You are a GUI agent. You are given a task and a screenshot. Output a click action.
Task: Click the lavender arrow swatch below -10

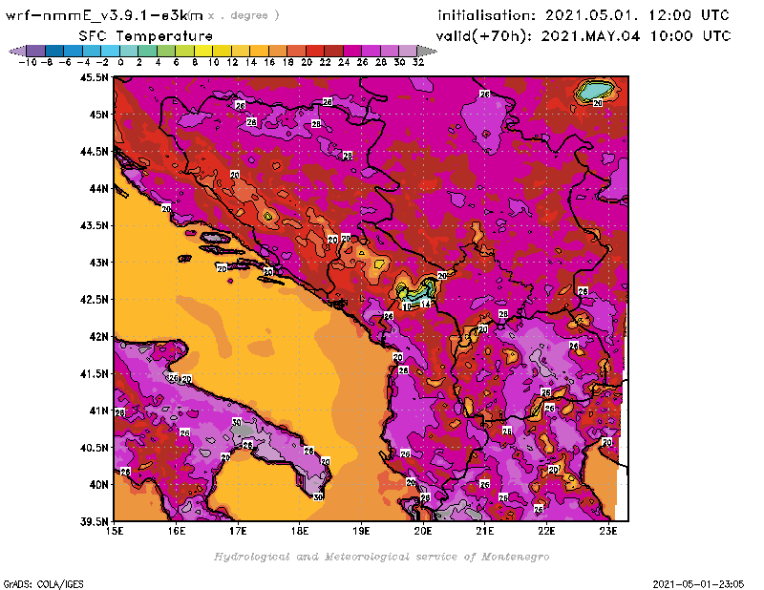point(18,51)
